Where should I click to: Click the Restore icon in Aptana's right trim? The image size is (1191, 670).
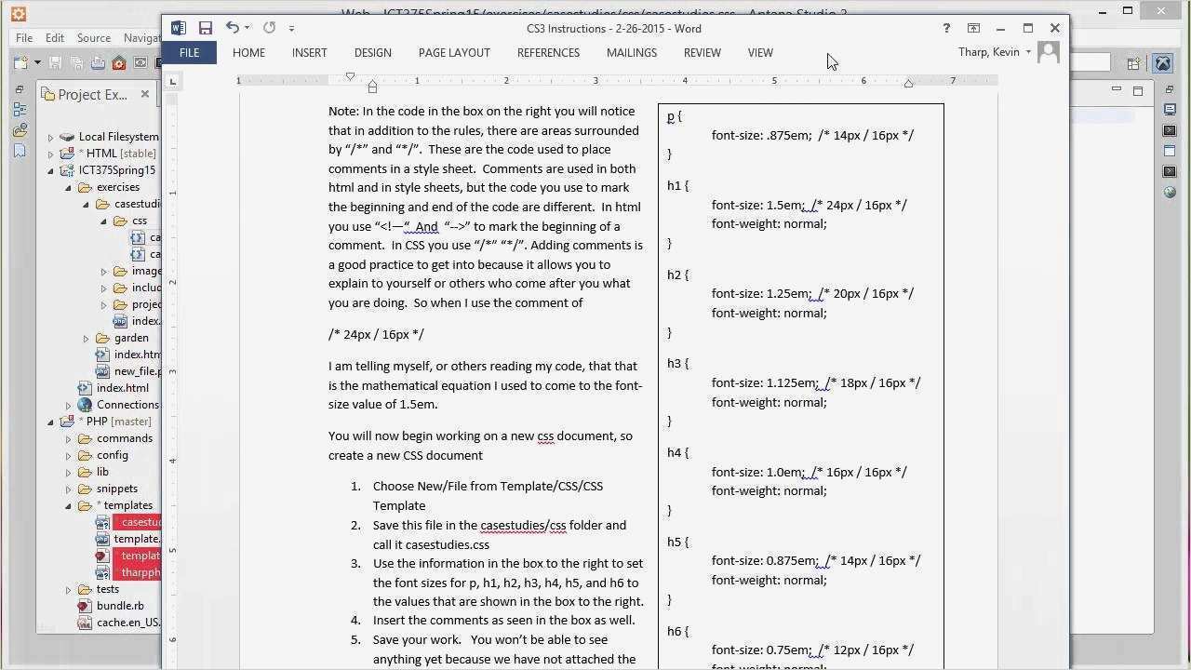[x=1171, y=89]
